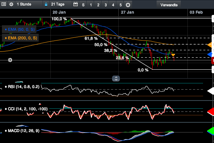The width and height of the screenshot is (214, 143).
Task: Toggle the blue lock icon next to 21 Tage
Action: point(46,4)
